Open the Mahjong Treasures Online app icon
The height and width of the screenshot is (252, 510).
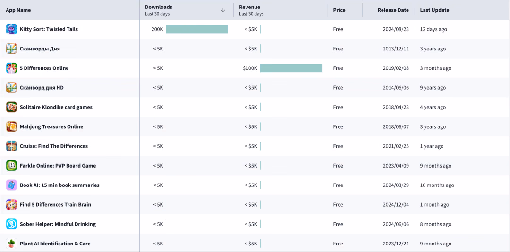click(x=11, y=127)
